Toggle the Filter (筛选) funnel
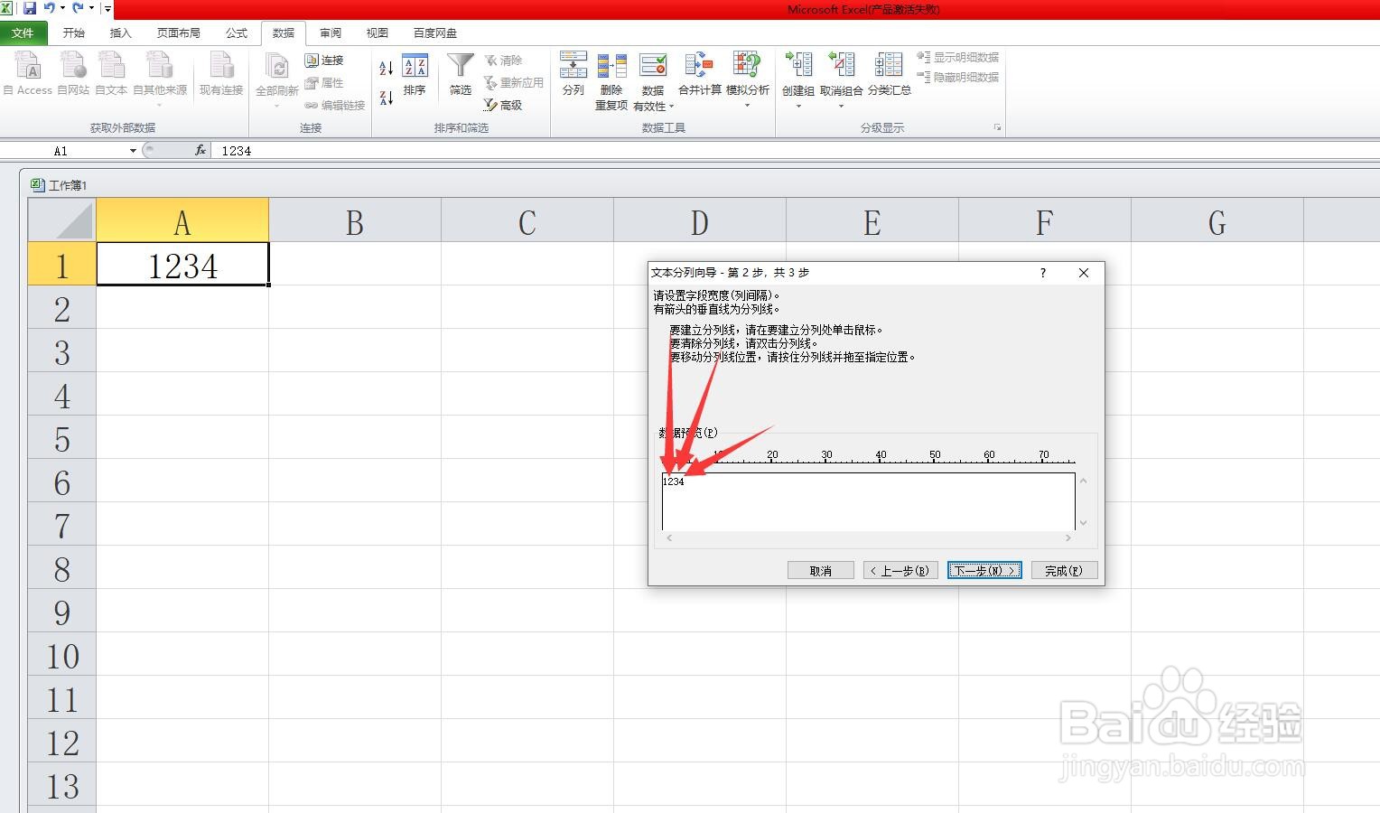The width and height of the screenshot is (1380, 813). pyautogui.click(x=461, y=73)
